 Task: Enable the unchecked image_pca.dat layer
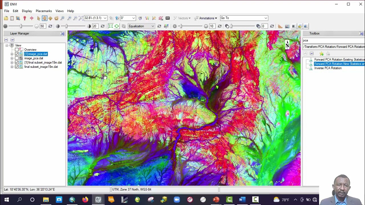pos(17,58)
